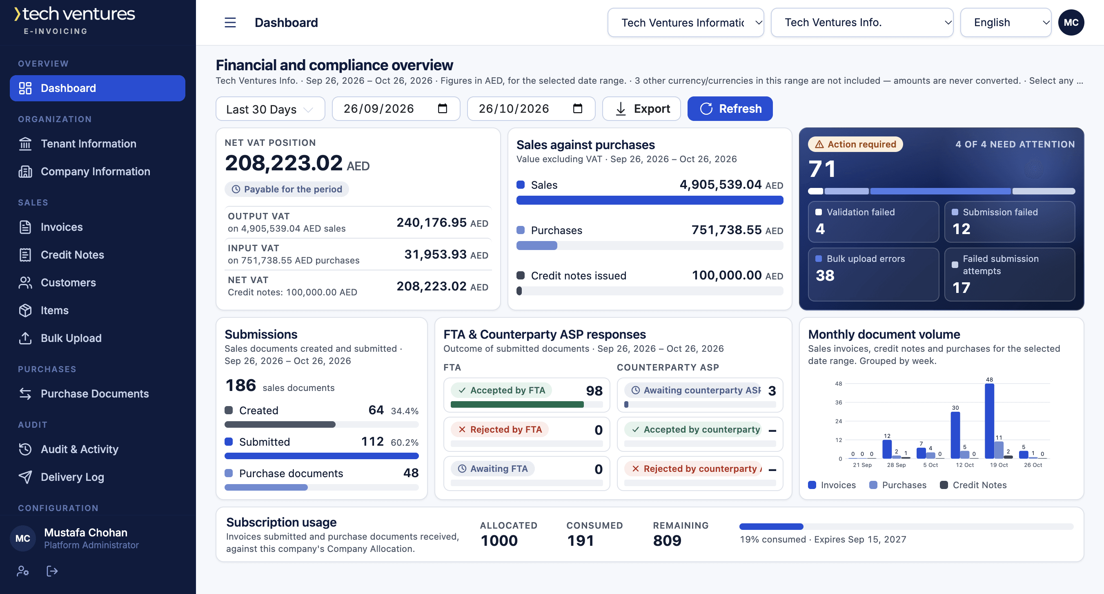Screen dimensions: 1104x594
Task: Click the Items box icon
Action: (x=25, y=310)
